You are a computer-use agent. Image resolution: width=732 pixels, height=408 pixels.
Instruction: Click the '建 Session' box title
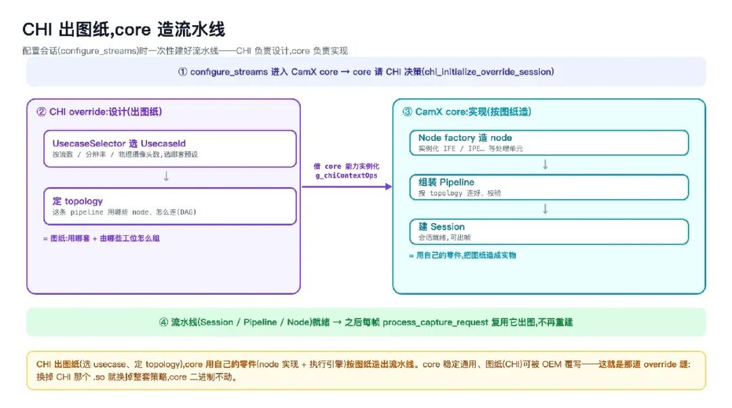point(442,227)
